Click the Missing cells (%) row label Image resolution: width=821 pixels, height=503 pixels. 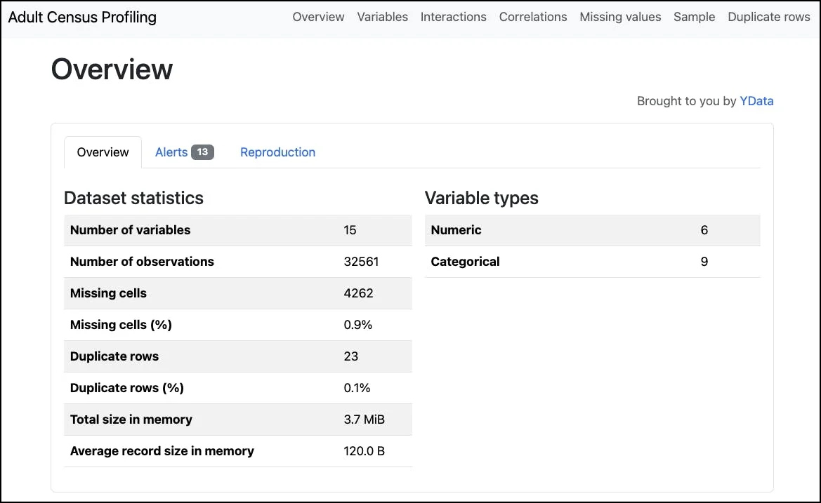click(121, 325)
